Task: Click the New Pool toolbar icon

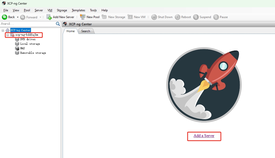Action: pyautogui.click(x=83, y=17)
